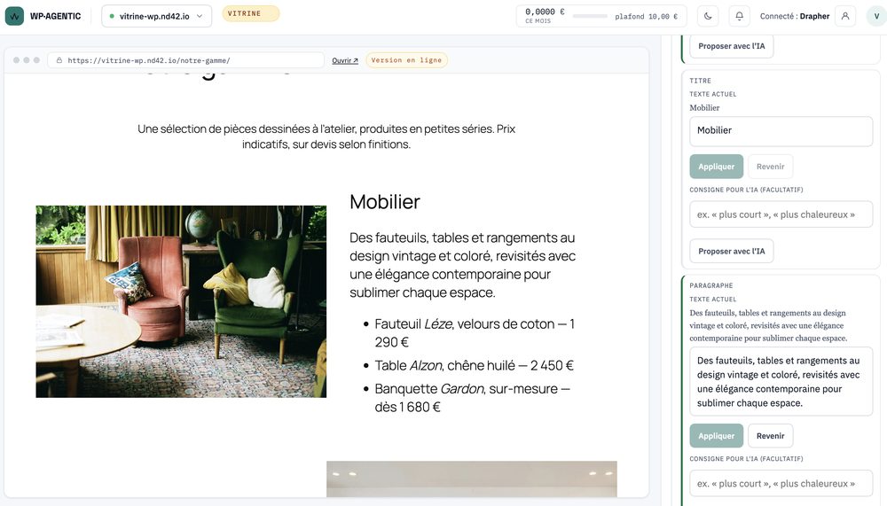Click the padlock icon in the URL bar
This screenshot has width=887, height=506.
pos(59,60)
